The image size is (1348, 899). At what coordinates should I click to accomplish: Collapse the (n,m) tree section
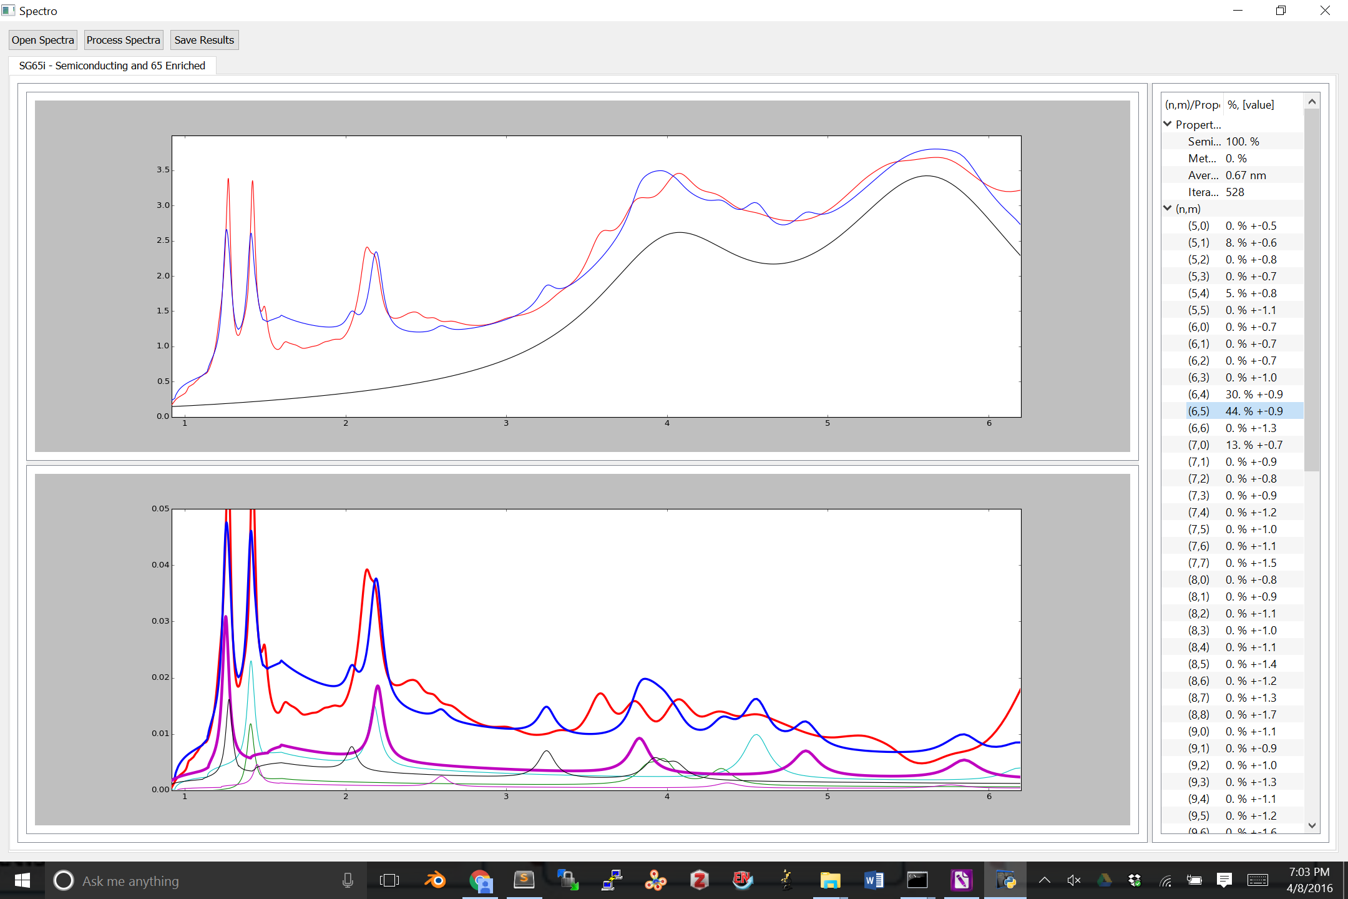click(x=1168, y=209)
